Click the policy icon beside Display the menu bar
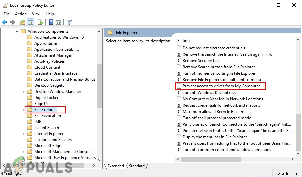302x177 pixels. (179, 137)
